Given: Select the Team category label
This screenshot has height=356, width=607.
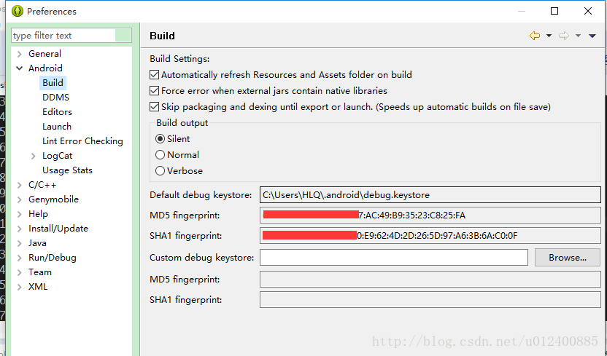Looking at the screenshot, I should coord(40,272).
